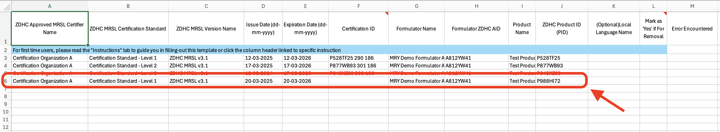The width and height of the screenshot is (720, 132).
Task: Click 'ZDHC MRSL v3.1' in row 3
Action: click(x=206, y=58)
